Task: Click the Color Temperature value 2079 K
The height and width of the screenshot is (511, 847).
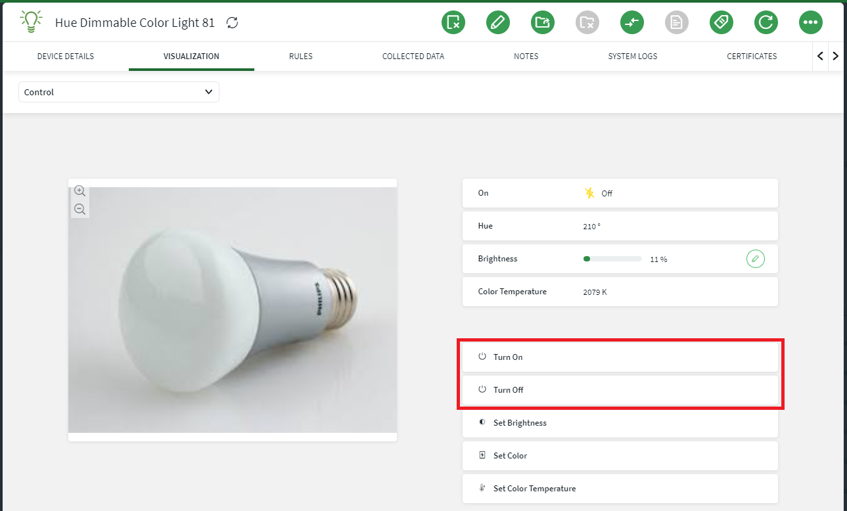Action: 595,292
